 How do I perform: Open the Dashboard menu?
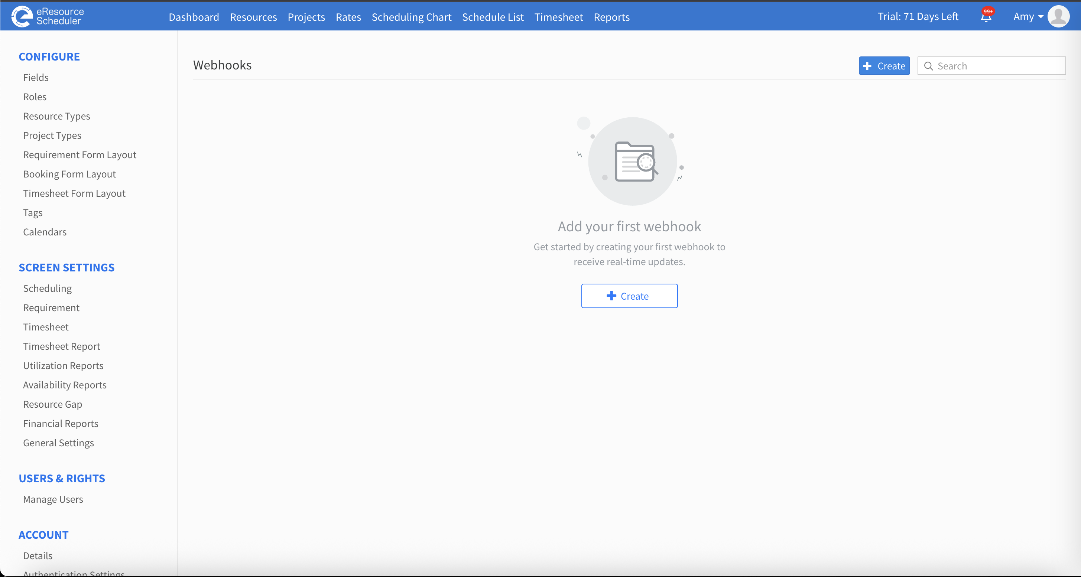pos(194,17)
